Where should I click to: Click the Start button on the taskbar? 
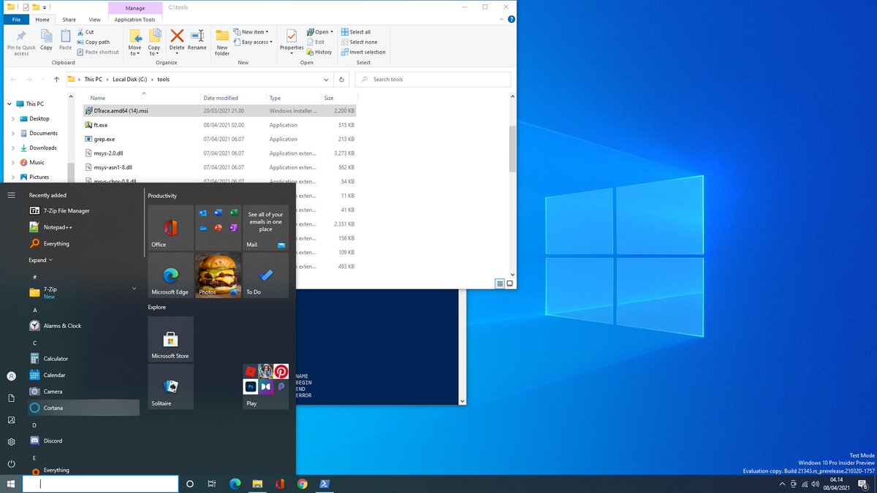pos(11,484)
